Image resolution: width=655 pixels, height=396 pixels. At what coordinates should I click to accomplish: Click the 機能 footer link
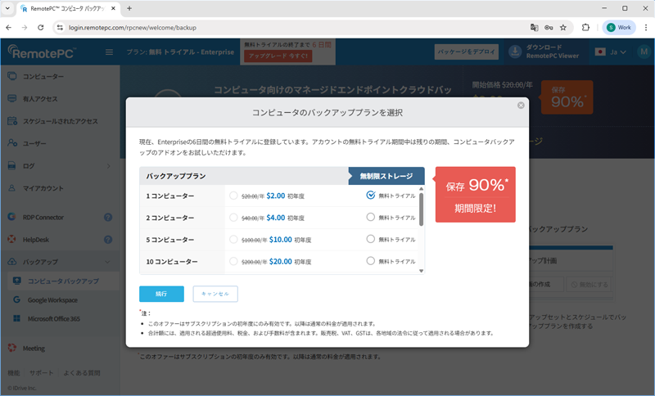(x=14, y=372)
